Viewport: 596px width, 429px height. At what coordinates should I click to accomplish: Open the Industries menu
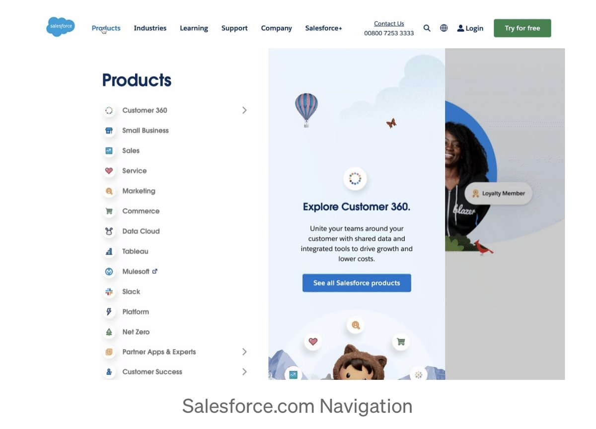(150, 28)
